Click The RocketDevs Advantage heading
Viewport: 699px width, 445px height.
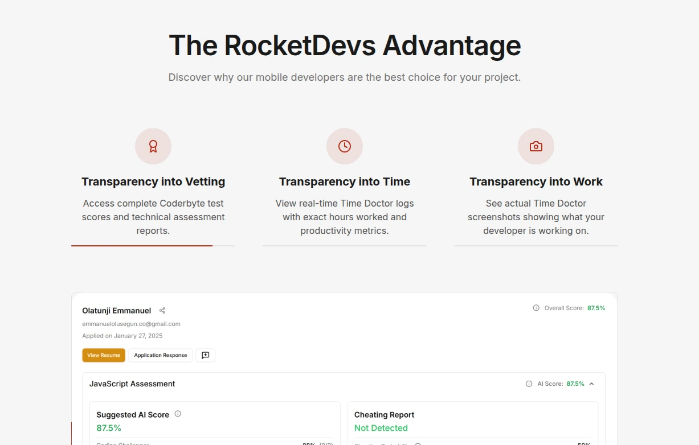coord(345,46)
